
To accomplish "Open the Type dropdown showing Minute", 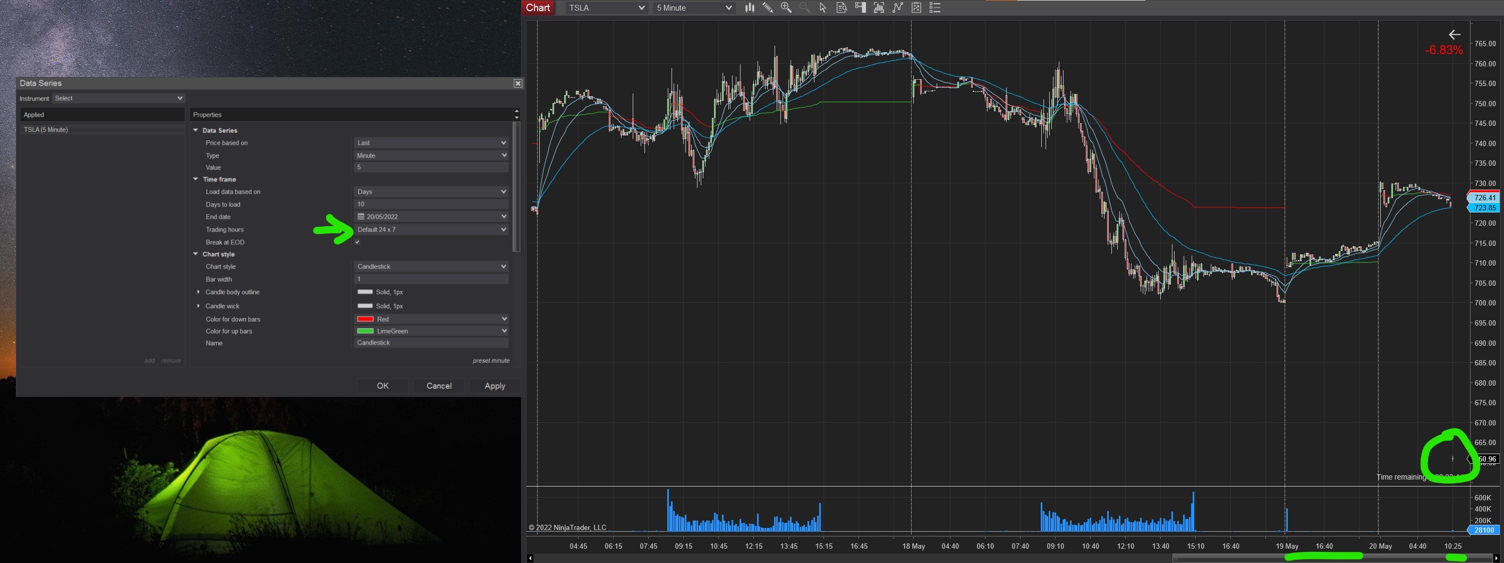I will 431,155.
